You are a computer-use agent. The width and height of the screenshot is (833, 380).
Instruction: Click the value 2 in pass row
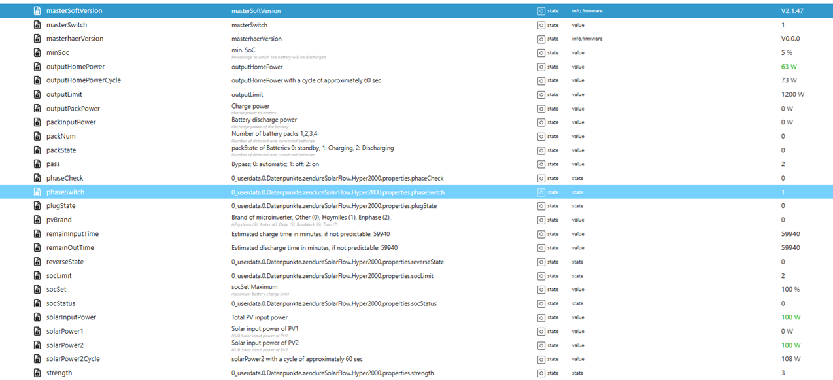[783, 164]
